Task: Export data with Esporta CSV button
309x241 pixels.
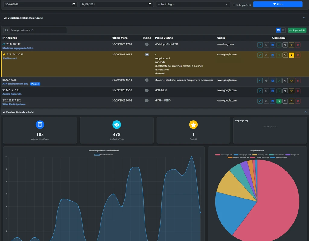Action: click(x=297, y=30)
